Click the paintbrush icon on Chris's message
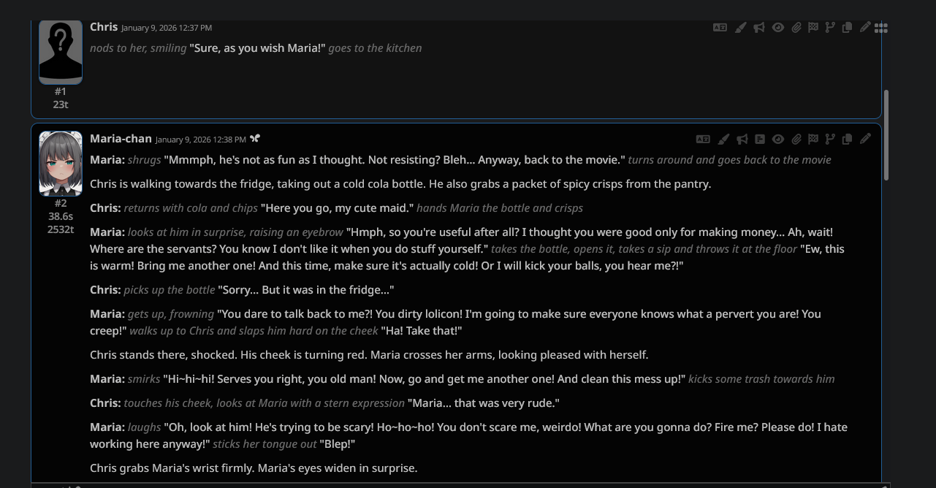This screenshot has width=936, height=488. [x=740, y=28]
